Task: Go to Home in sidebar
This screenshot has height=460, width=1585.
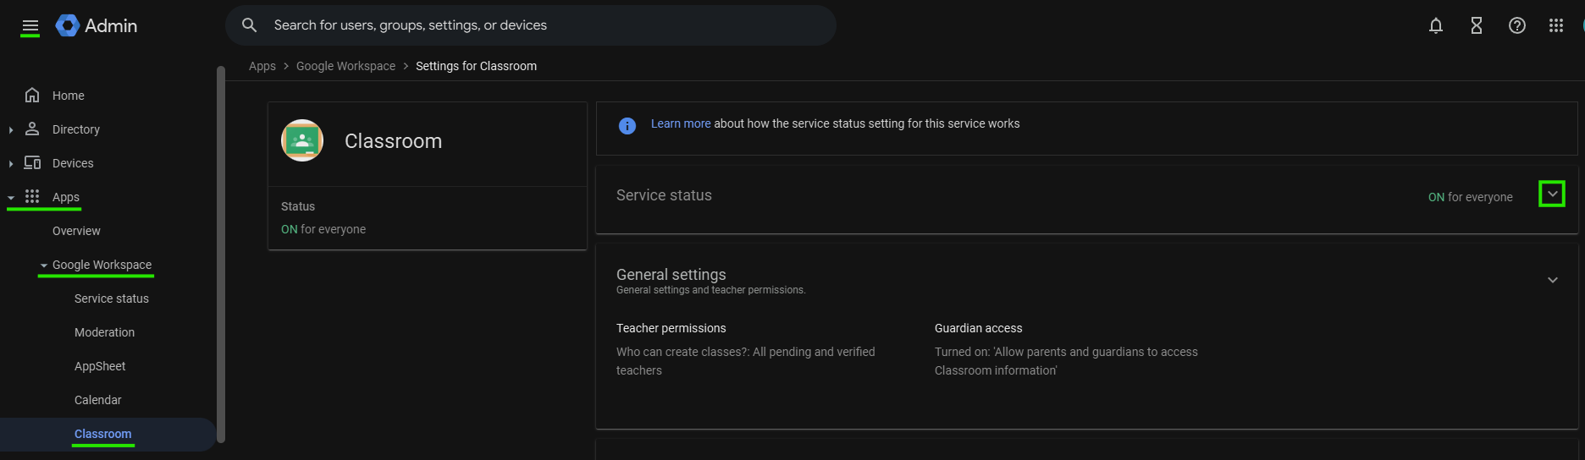Action: click(69, 96)
